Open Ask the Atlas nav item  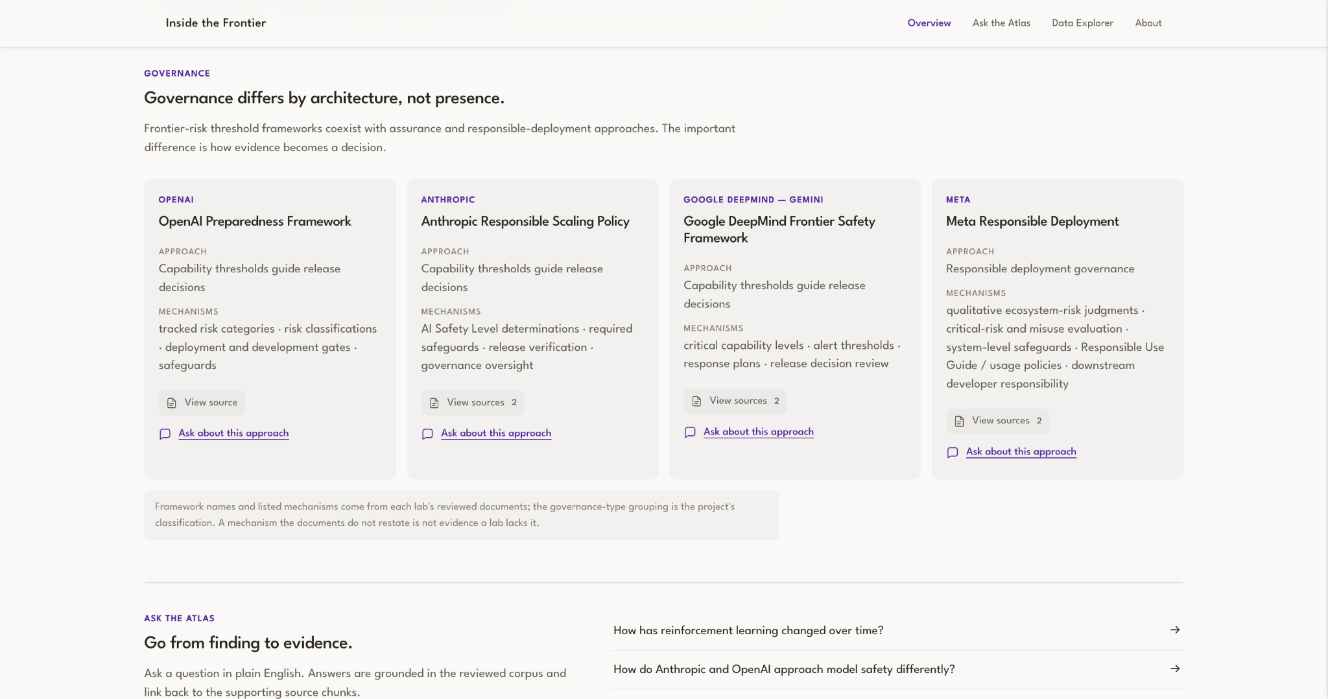click(x=1001, y=23)
